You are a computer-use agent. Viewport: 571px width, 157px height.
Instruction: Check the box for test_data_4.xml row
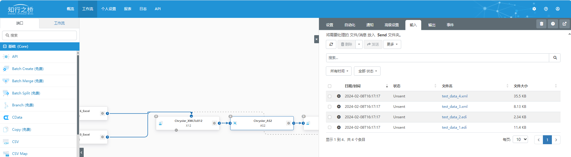point(329,96)
